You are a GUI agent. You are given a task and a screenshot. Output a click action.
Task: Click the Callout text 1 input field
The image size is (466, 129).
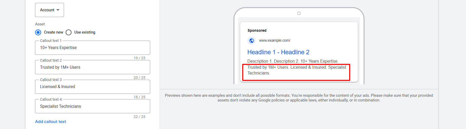click(x=92, y=48)
